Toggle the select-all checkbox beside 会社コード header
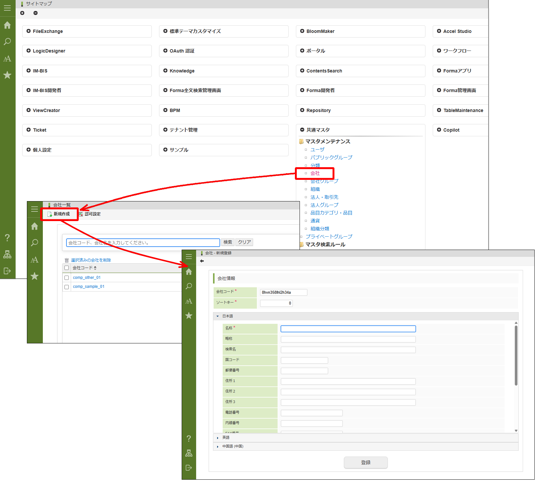540x485 pixels. click(x=67, y=268)
